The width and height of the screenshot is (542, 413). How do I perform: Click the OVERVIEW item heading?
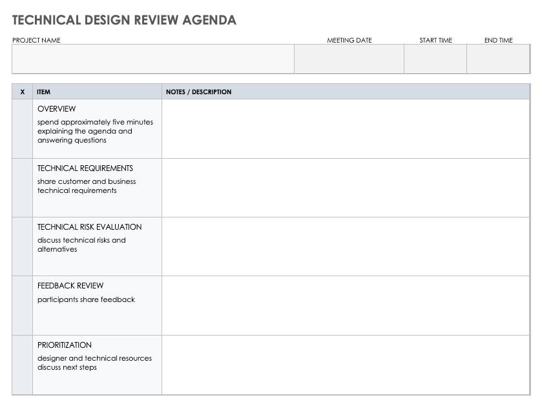pos(57,109)
